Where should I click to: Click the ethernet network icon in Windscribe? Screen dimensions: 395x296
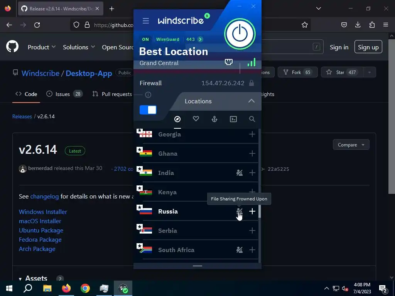pos(228,62)
